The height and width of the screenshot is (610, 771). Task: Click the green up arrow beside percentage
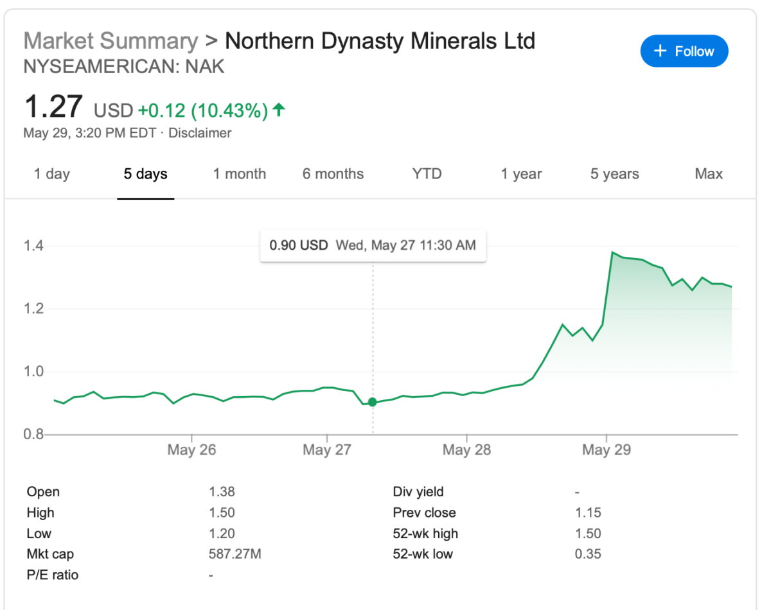279,110
